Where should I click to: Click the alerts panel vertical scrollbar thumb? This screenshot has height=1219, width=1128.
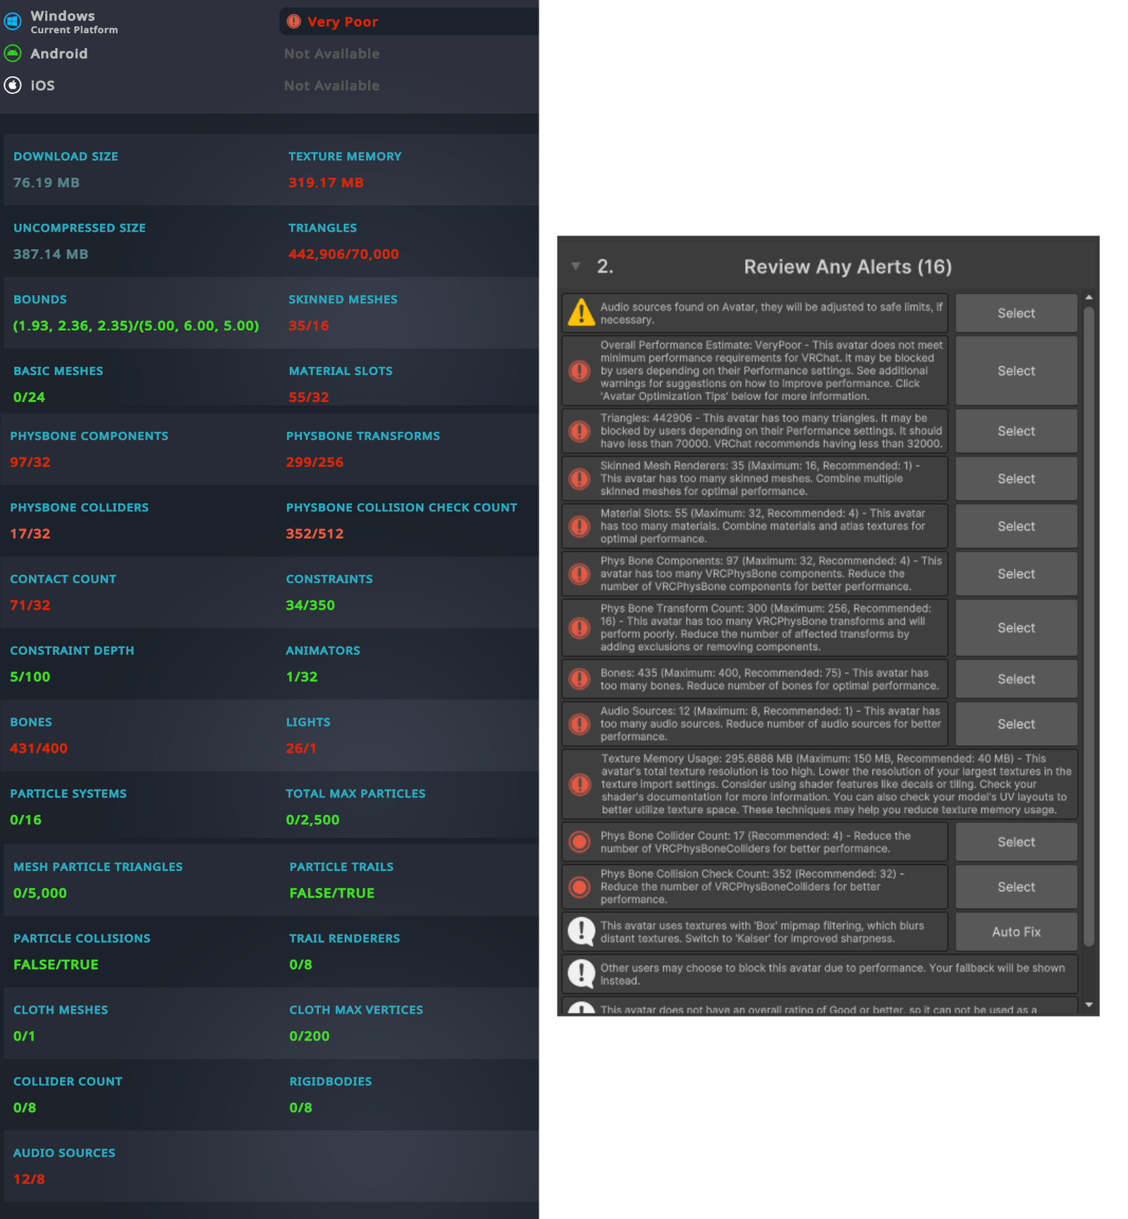coord(1089,626)
